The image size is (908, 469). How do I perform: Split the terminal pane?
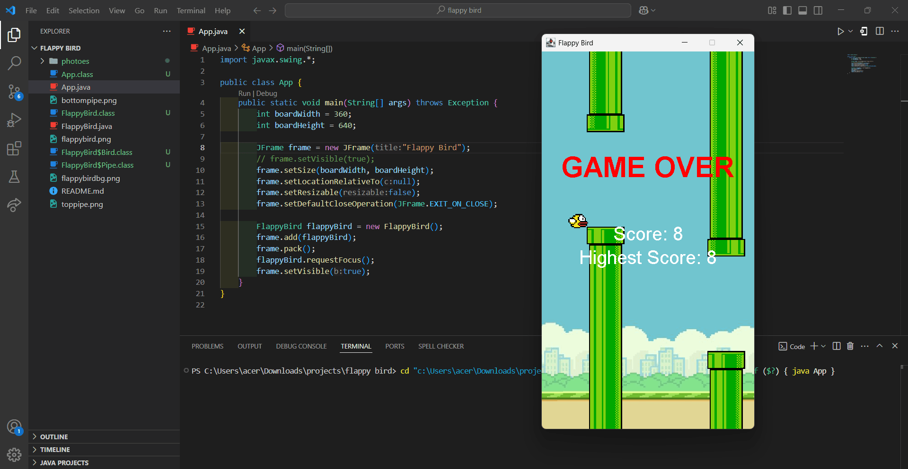click(837, 346)
